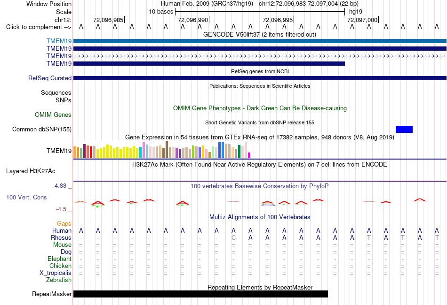Open Short Genetic Variants dbSNP 155 title

[259, 122]
